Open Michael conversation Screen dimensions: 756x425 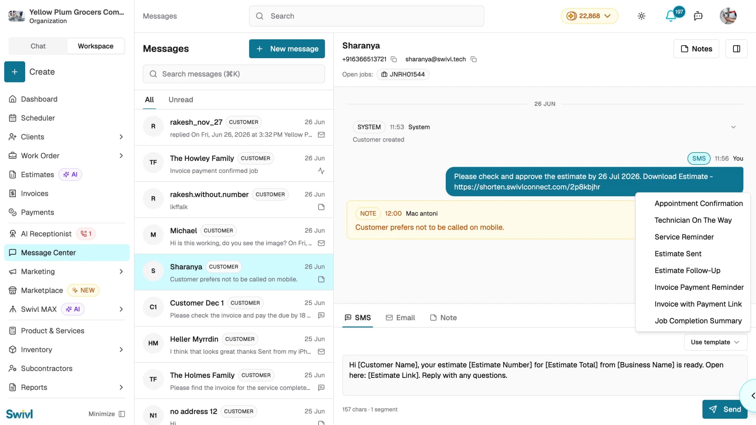coord(234,236)
